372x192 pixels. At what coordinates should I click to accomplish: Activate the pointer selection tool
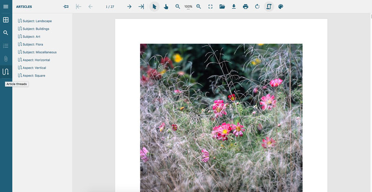[154, 6]
